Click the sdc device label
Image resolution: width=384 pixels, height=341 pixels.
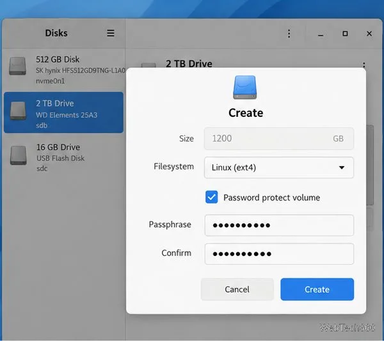[x=42, y=169]
